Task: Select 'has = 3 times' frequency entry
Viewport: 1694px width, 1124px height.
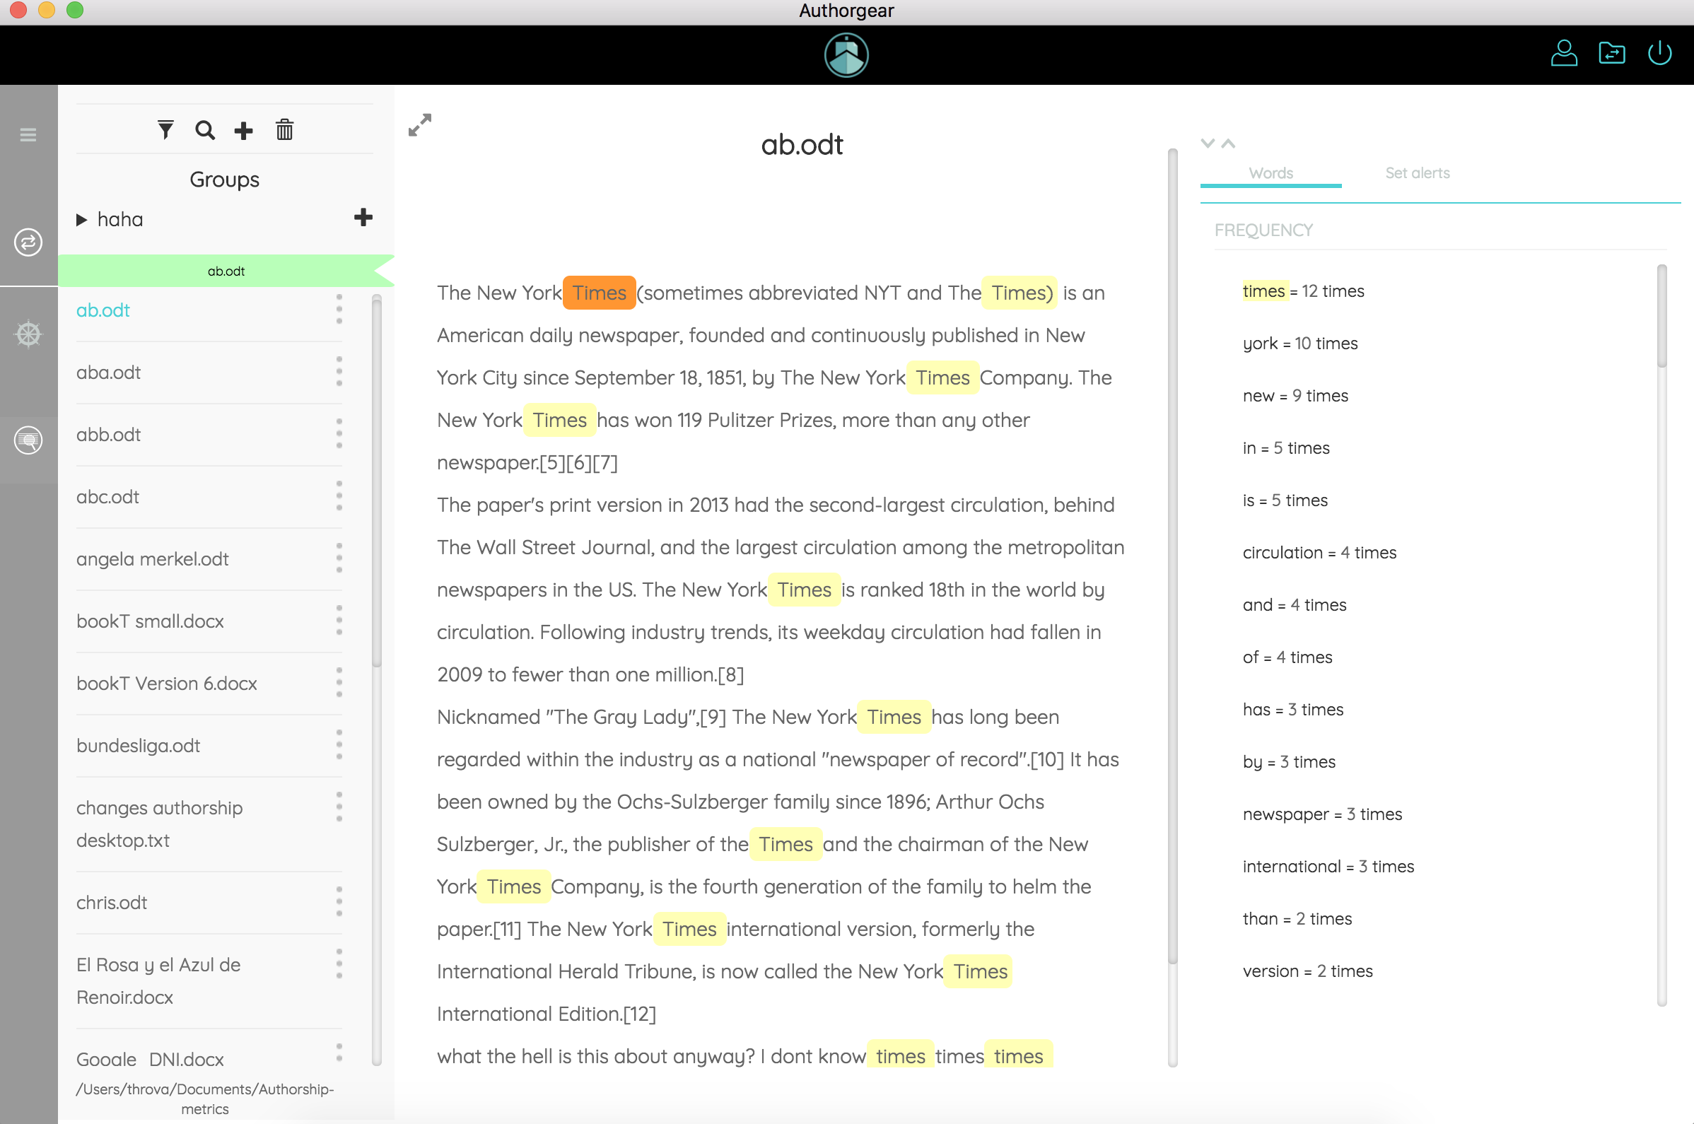Action: pos(1293,710)
